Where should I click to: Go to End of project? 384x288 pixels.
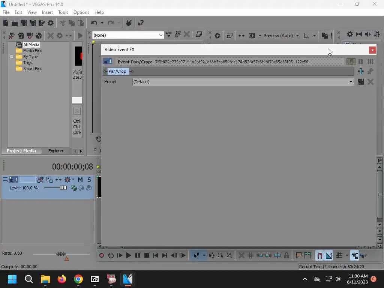click(x=165, y=256)
